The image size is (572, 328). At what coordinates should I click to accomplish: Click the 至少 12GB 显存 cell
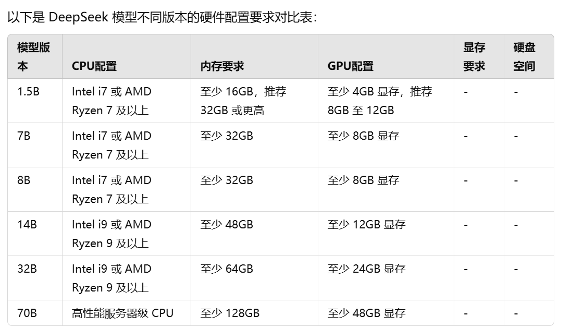(386, 234)
